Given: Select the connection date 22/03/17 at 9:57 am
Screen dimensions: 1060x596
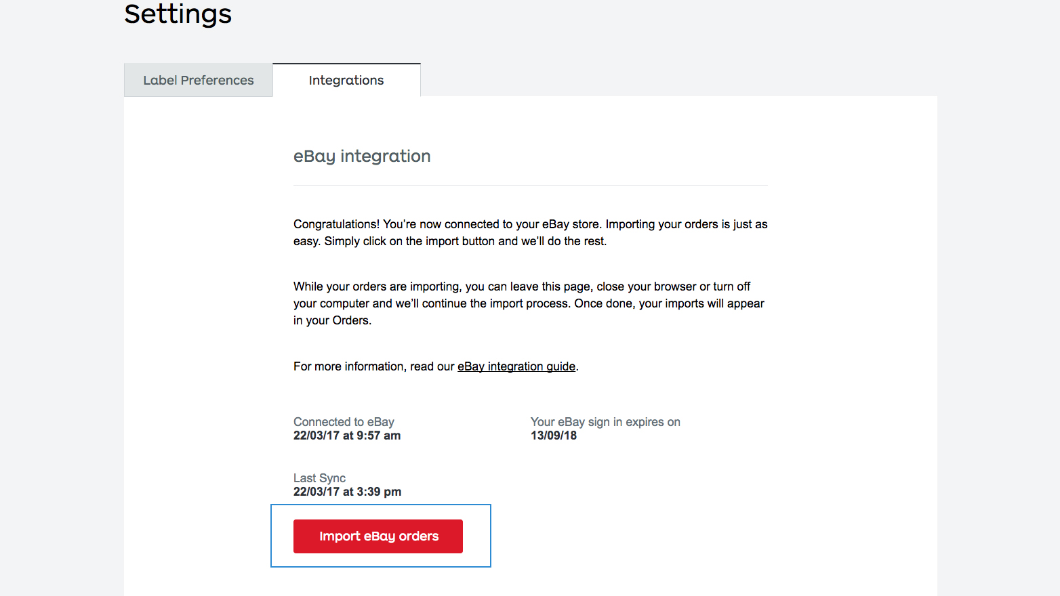Looking at the screenshot, I should point(347,435).
